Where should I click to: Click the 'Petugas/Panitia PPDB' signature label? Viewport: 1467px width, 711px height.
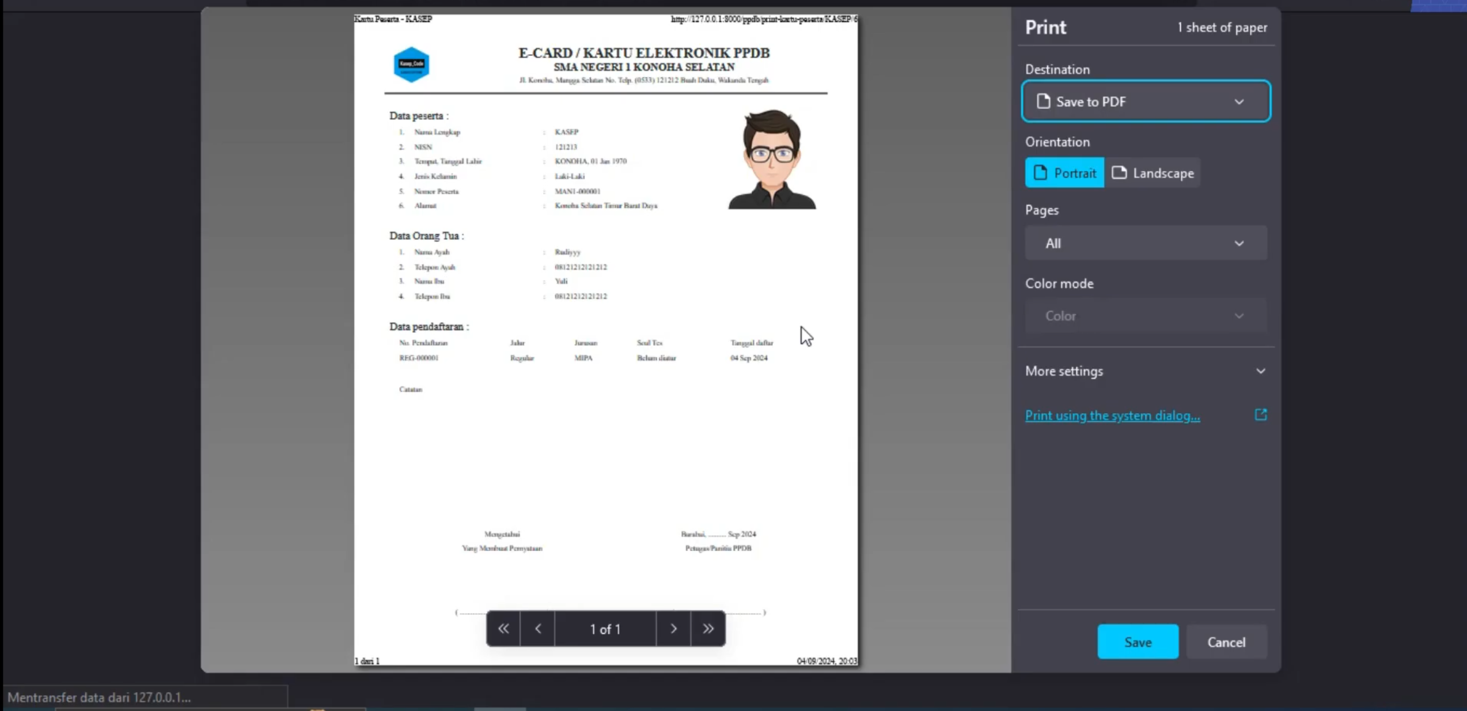(x=718, y=548)
